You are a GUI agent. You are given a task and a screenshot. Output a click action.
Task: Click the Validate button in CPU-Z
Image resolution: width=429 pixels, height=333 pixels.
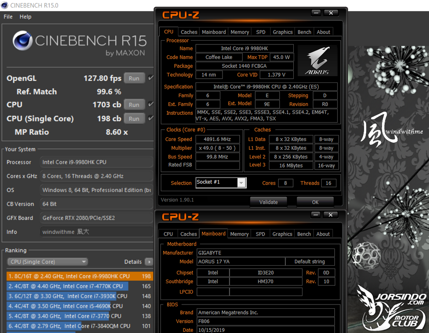click(269, 202)
